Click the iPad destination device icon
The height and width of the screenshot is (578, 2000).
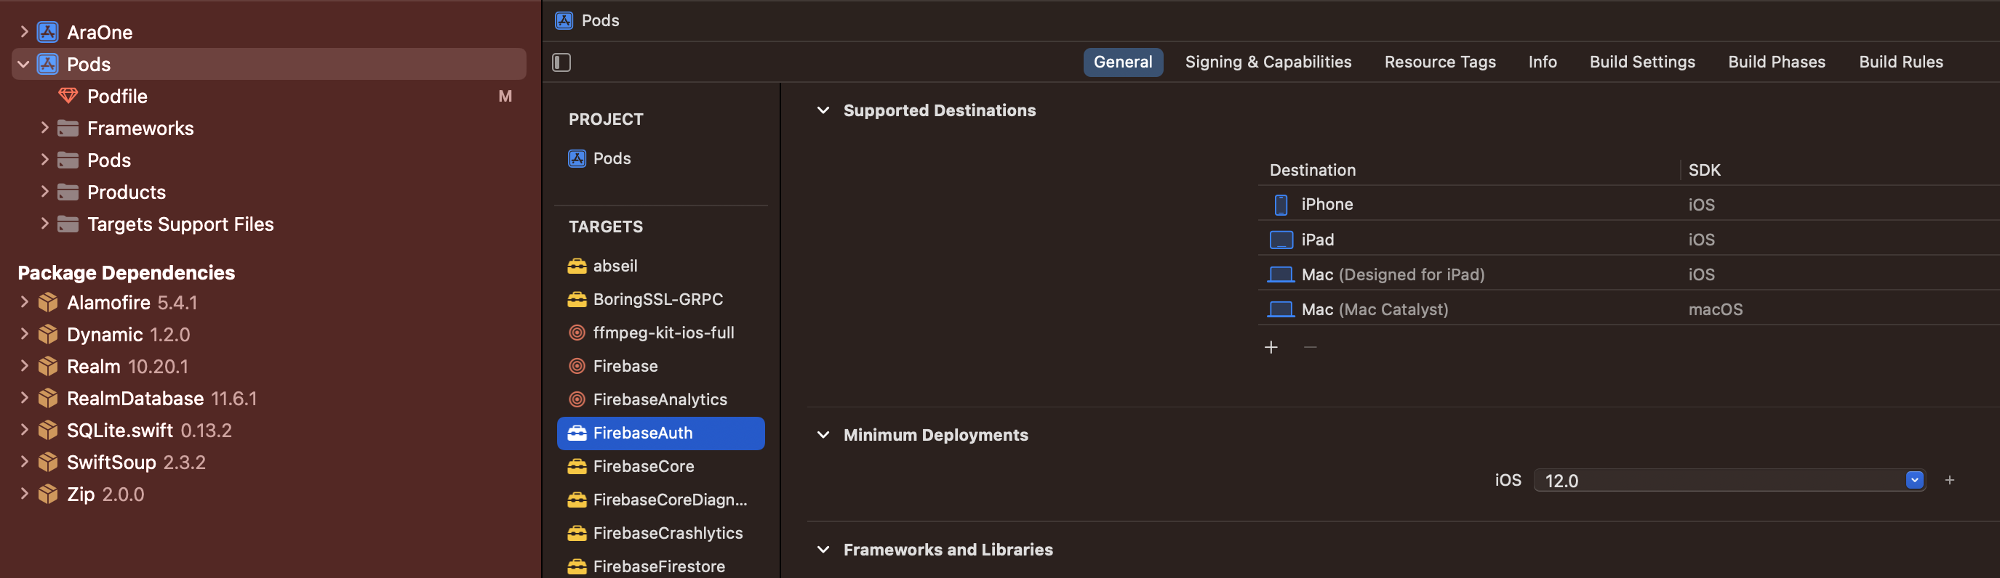[1281, 240]
